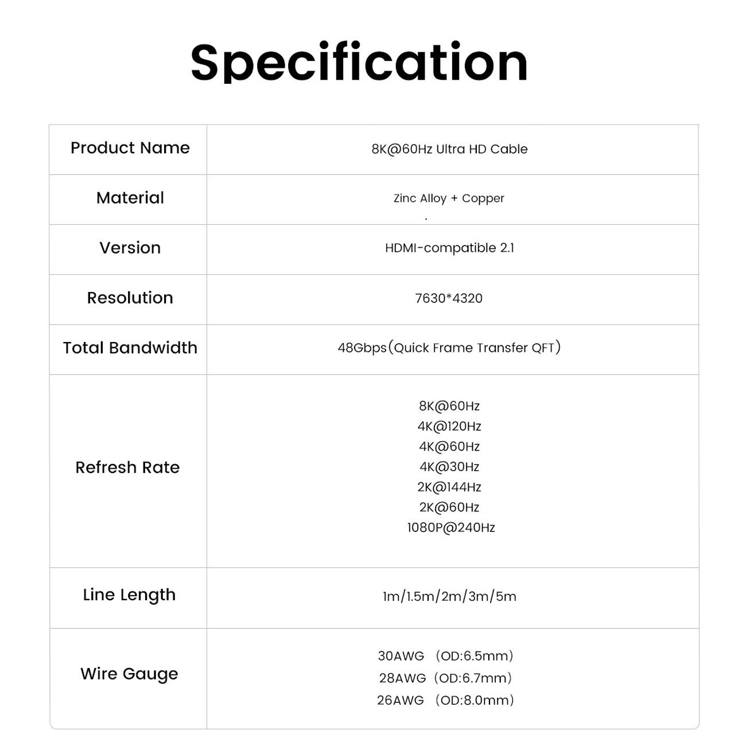Select the Total Bandwidth label

point(130,348)
